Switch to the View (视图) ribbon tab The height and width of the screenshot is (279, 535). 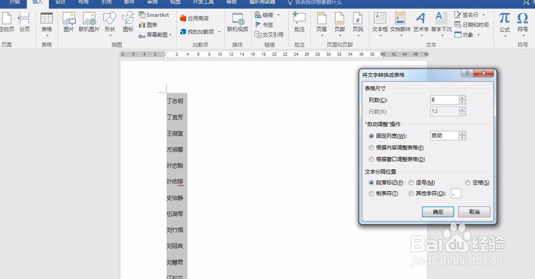[175, 2]
